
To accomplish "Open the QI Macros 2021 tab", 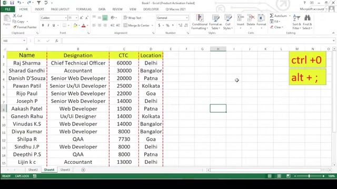I will [x=175, y=9].
